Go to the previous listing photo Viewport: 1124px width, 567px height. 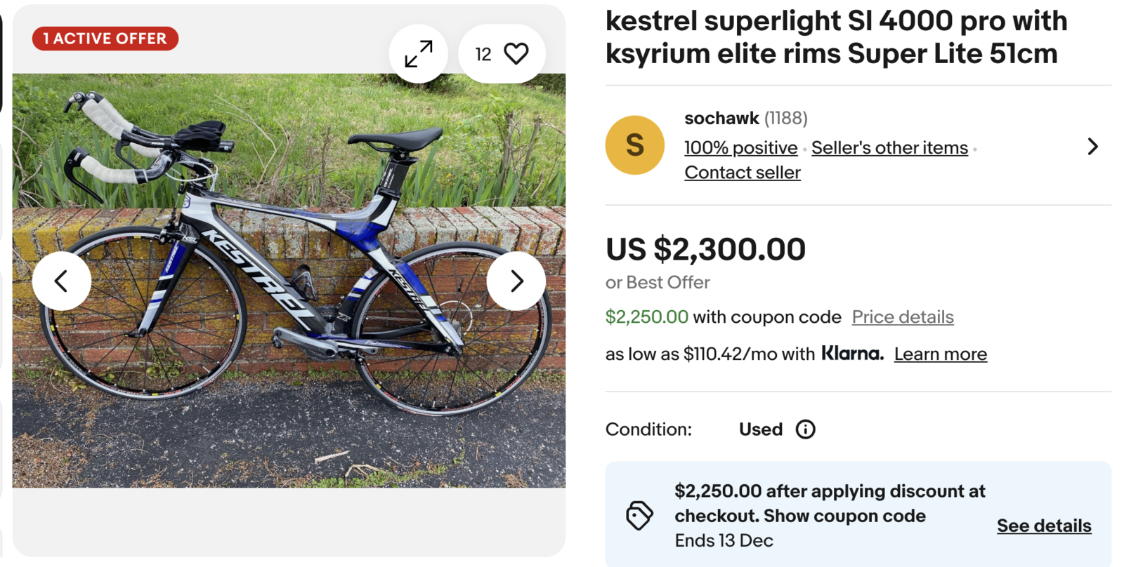[x=62, y=281]
